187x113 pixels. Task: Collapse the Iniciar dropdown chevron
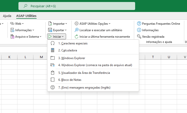[x=63, y=37]
